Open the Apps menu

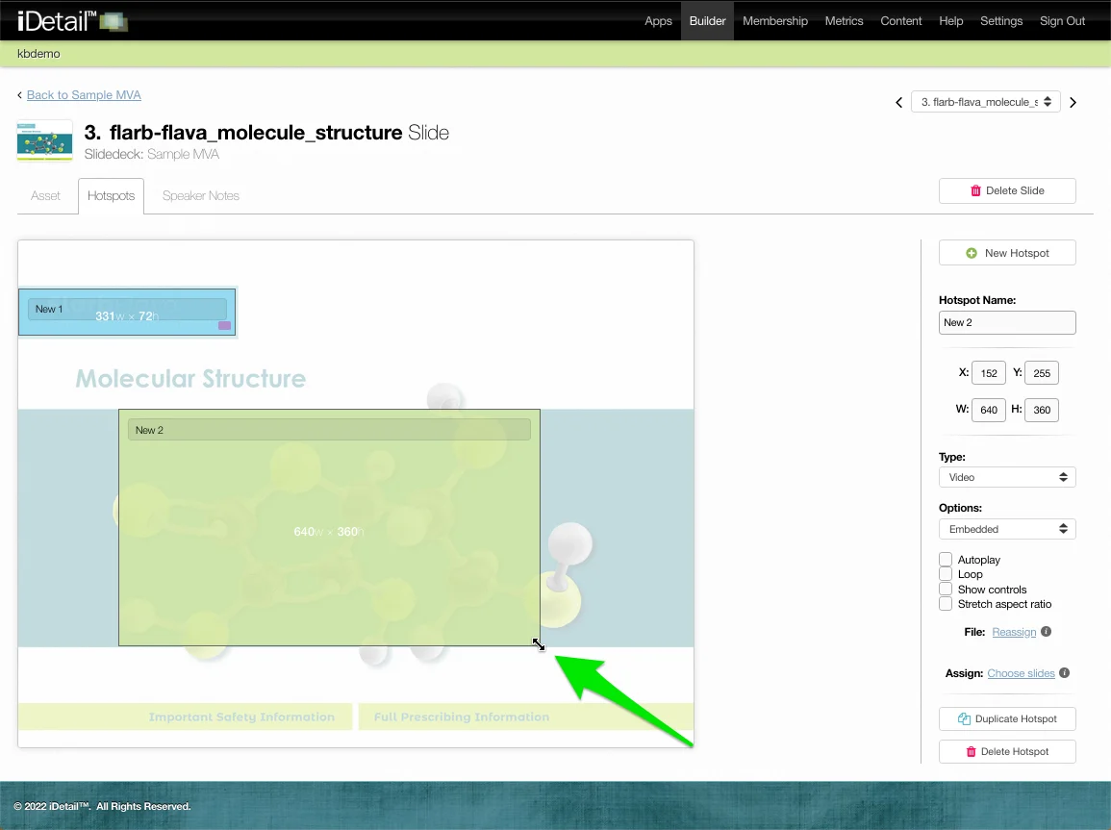click(658, 20)
